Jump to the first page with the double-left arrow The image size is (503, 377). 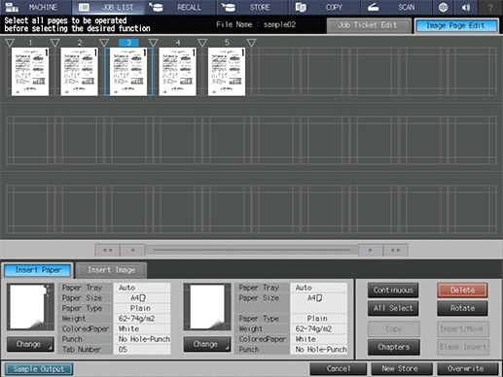107,250
